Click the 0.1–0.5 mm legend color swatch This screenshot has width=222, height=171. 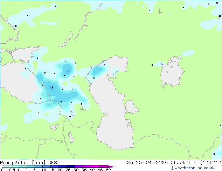click(6, 166)
